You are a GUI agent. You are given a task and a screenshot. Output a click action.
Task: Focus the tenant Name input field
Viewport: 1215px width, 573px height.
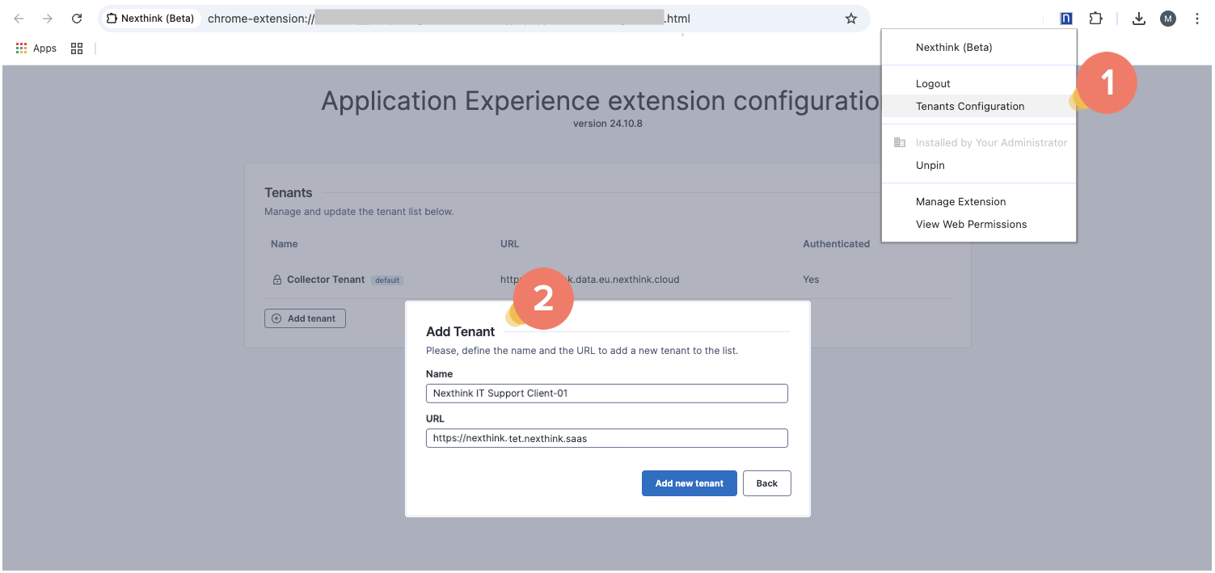click(606, 394)
